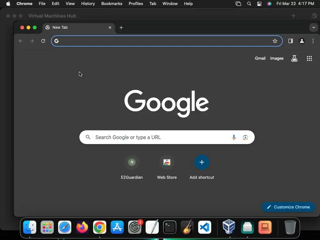Launch Visual Studio Code from the Dock
The image size is (320, 240).
[x=205, y=227]
